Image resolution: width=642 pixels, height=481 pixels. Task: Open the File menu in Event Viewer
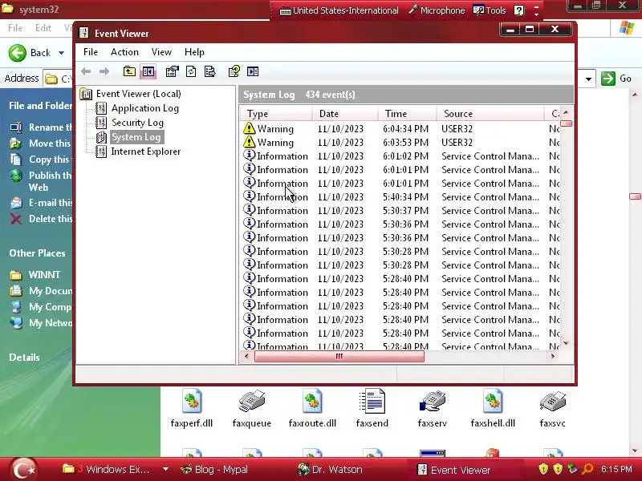(x=91, y=52)
